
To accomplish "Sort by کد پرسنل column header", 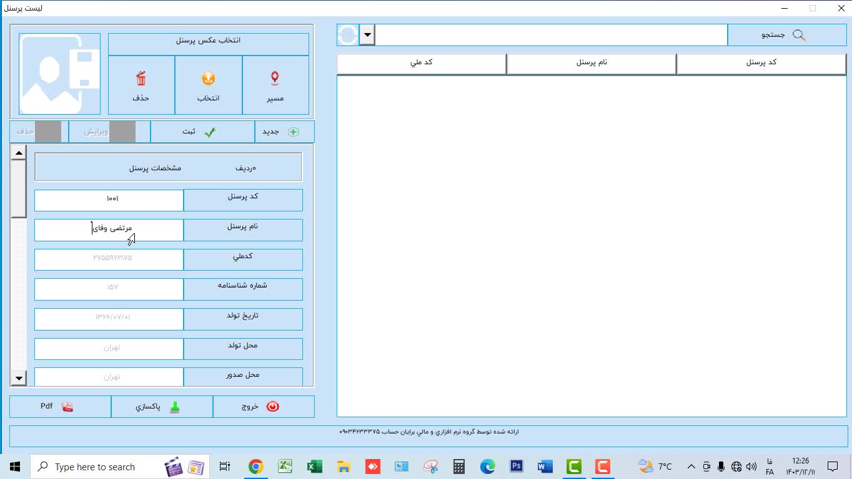I will click(761, 63).
